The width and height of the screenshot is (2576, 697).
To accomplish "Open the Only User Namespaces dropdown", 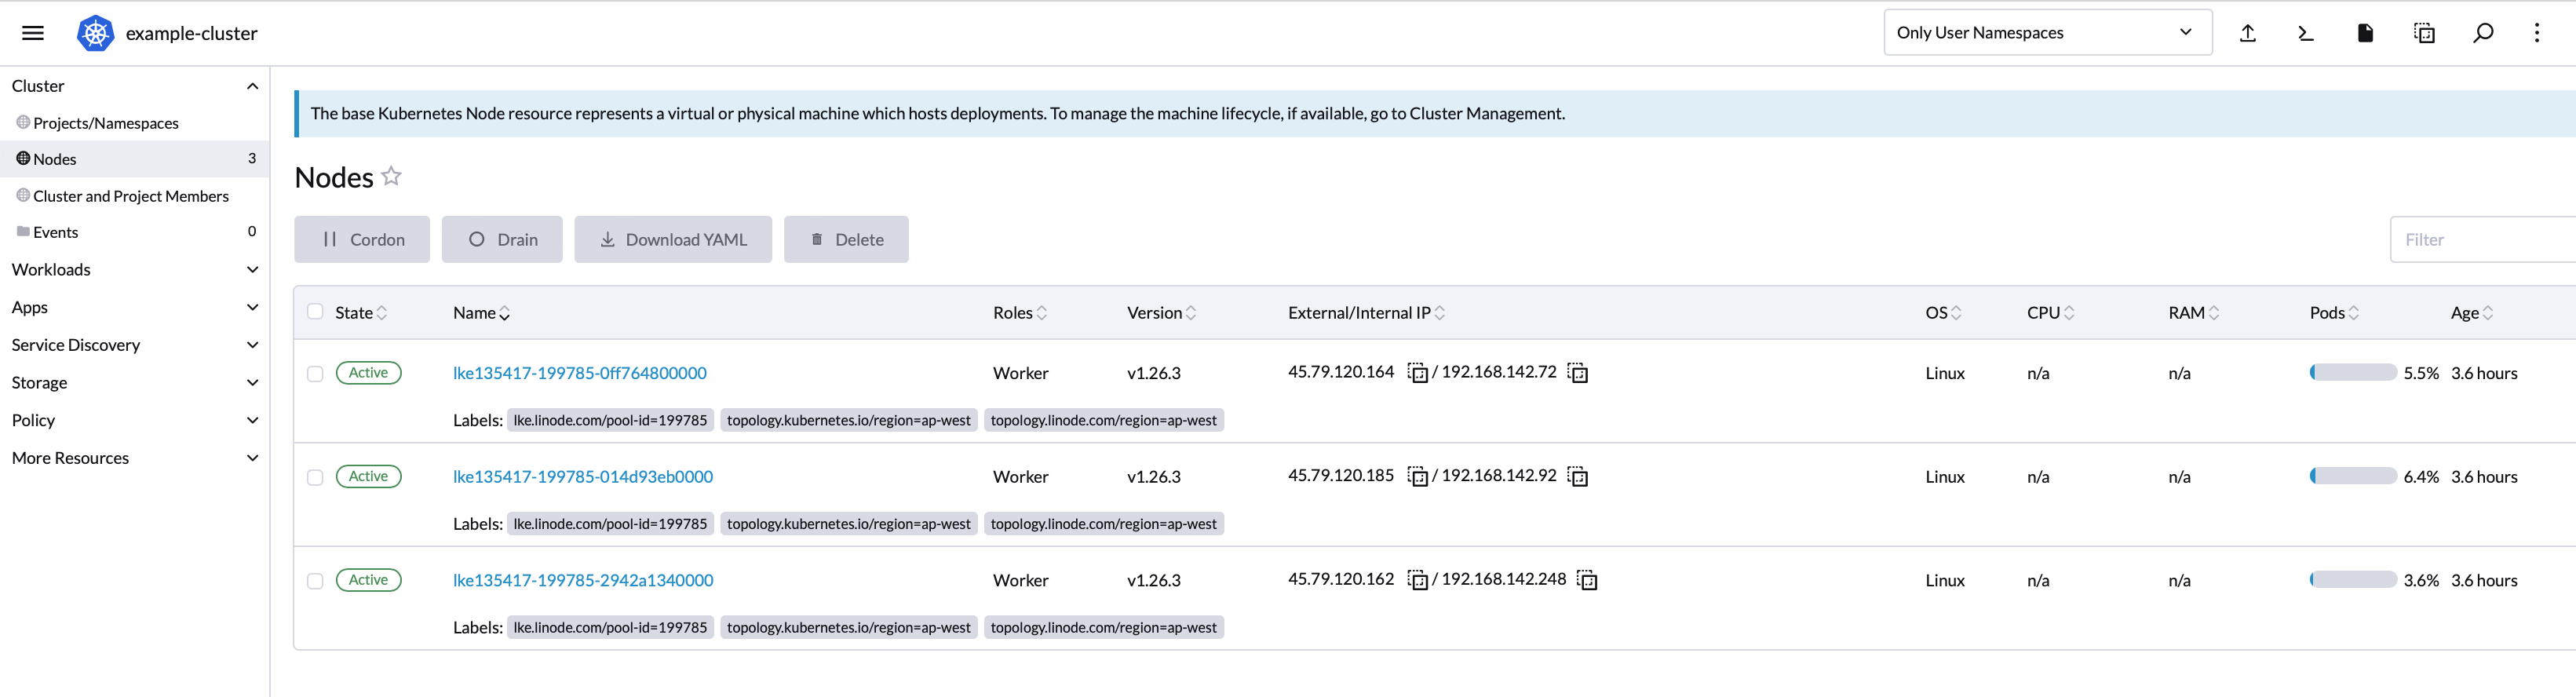I will tap(2047, 33).
